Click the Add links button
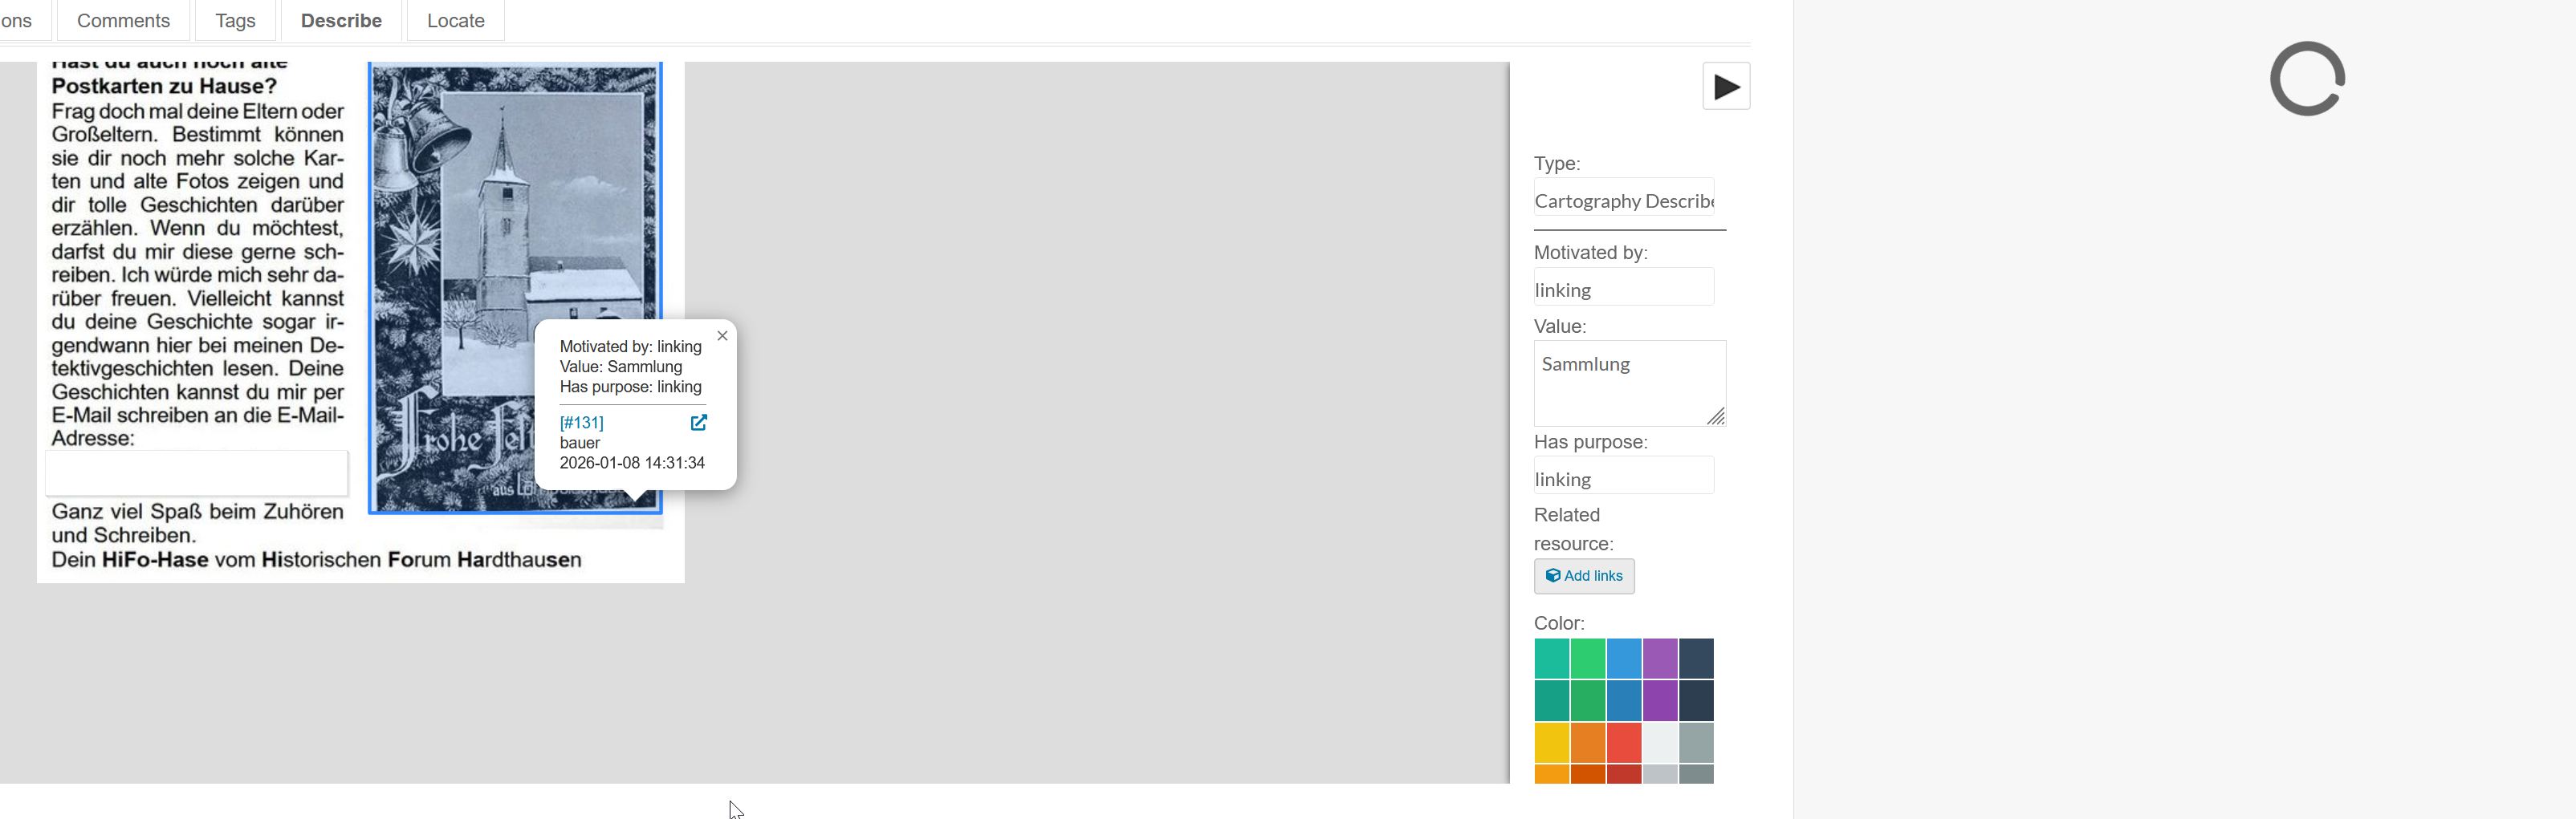 pyautogui.click(x=1583, y=576)
